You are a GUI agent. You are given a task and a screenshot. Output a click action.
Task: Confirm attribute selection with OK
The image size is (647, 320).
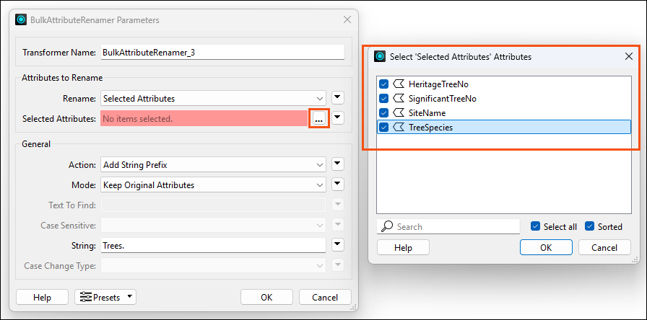point(546,247)
